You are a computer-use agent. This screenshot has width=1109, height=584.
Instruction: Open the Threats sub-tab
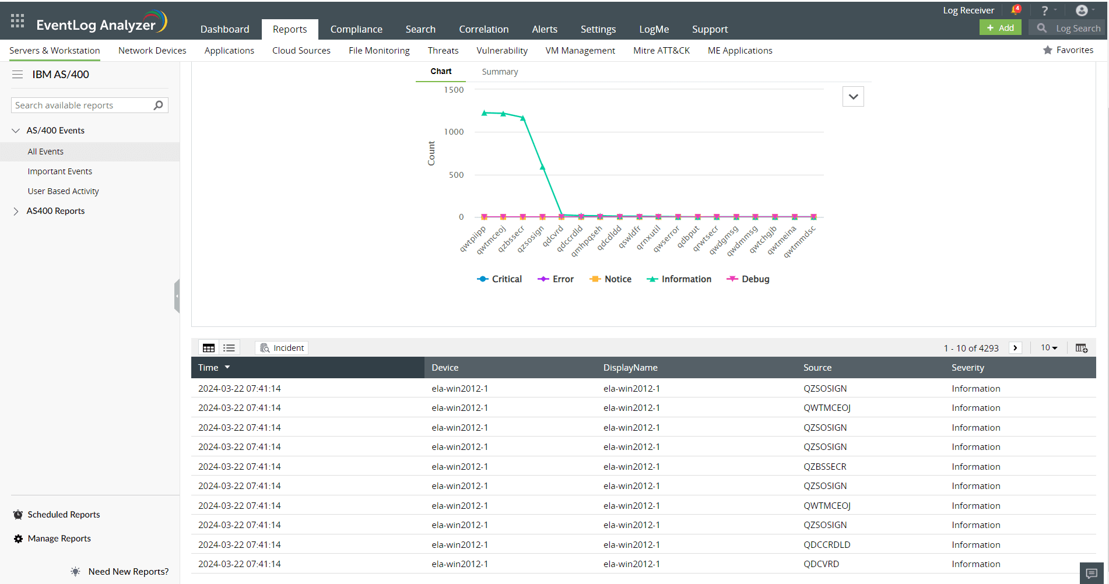tap(443, 51)
